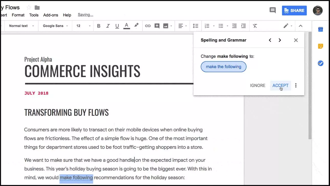The height and width of the screenshot is (186, 330).
Task: Click ACCEPT in the spelling panel
Action: pyautogui.click(x=280, y=86)
